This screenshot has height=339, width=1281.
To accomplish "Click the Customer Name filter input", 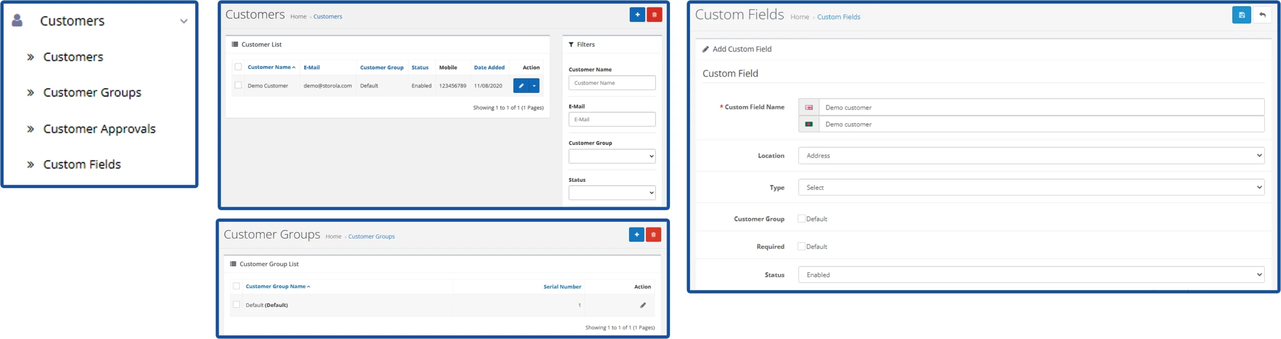I will [611, 83].
